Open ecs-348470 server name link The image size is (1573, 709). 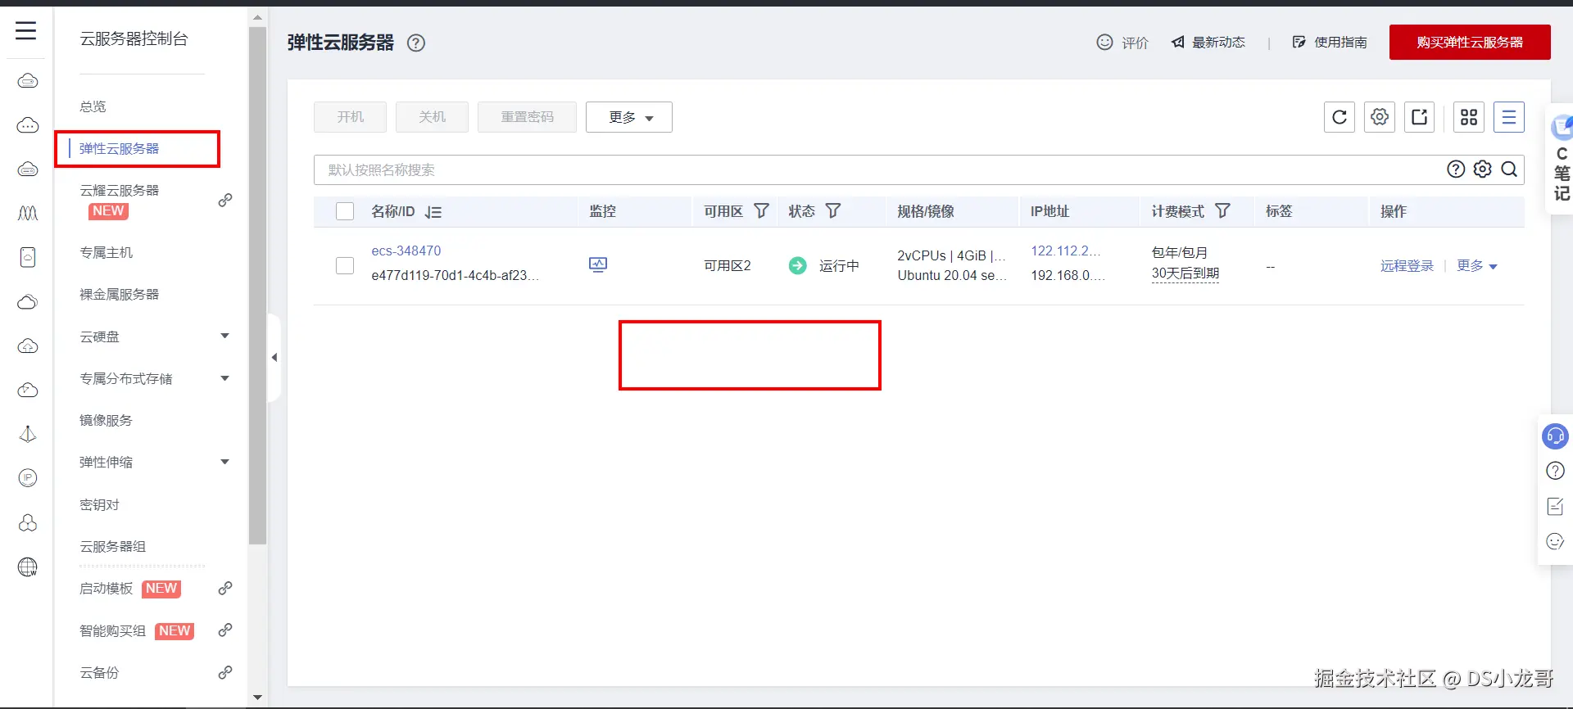(x=406, y=251)
